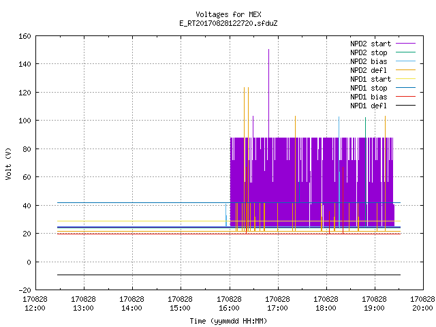Click the black NPD1 defl legend line
Viewport: 436px width, 327px height.
[x=405, y=106]
